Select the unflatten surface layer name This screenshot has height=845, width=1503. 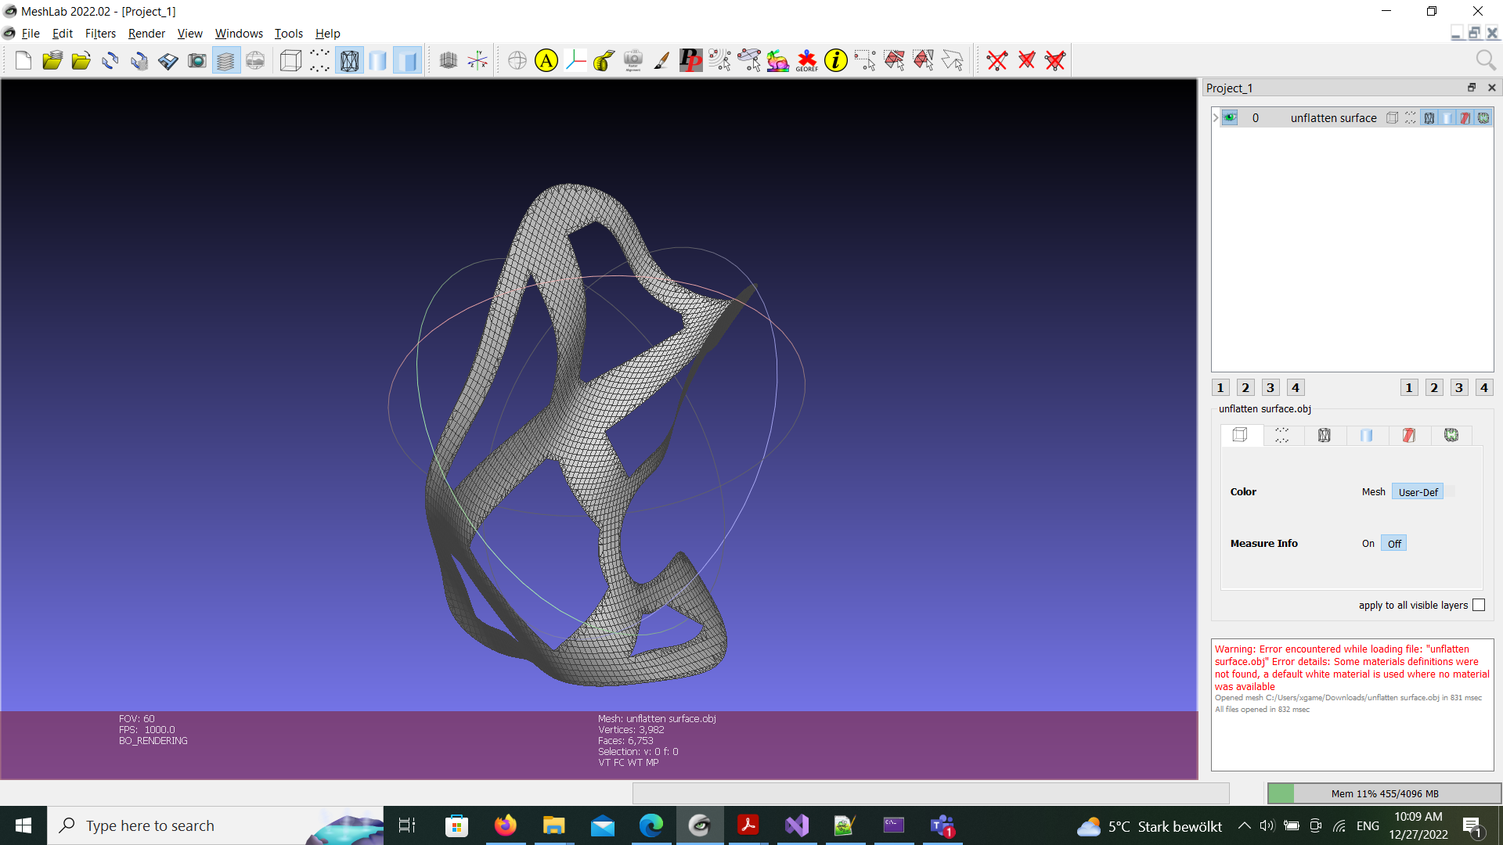pyautogui.click(x=1333, y=118)
